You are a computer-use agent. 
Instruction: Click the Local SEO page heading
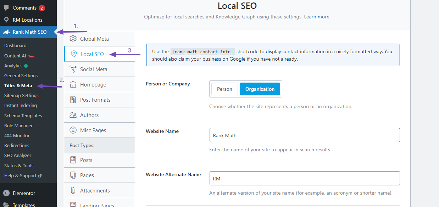pyautogui.click(x=237, y=6)
